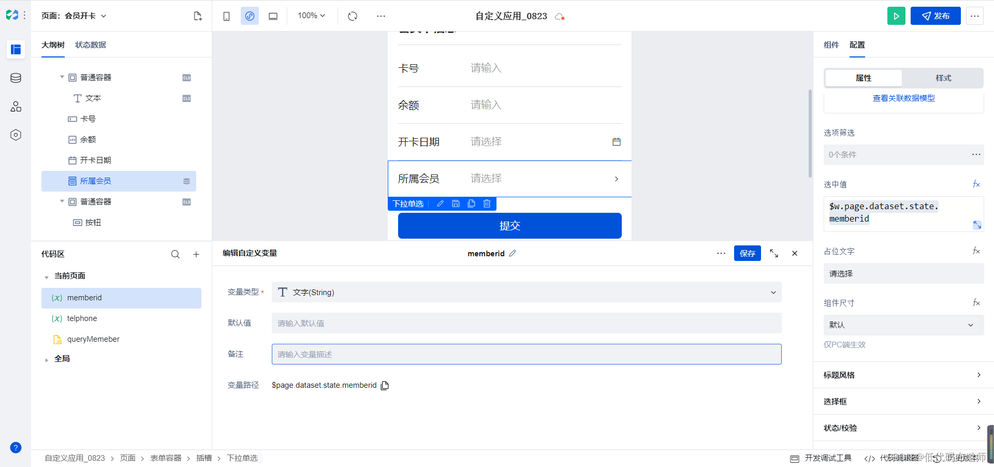
Task: Switch to the 状态数据 tab
Action: [91, 45]
